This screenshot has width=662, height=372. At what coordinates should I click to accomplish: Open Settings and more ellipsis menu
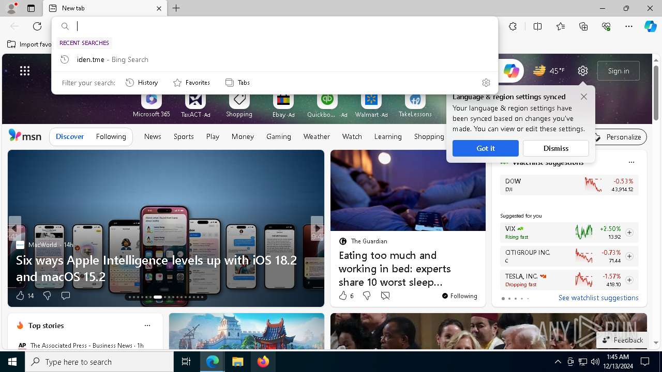coord(629,26)
